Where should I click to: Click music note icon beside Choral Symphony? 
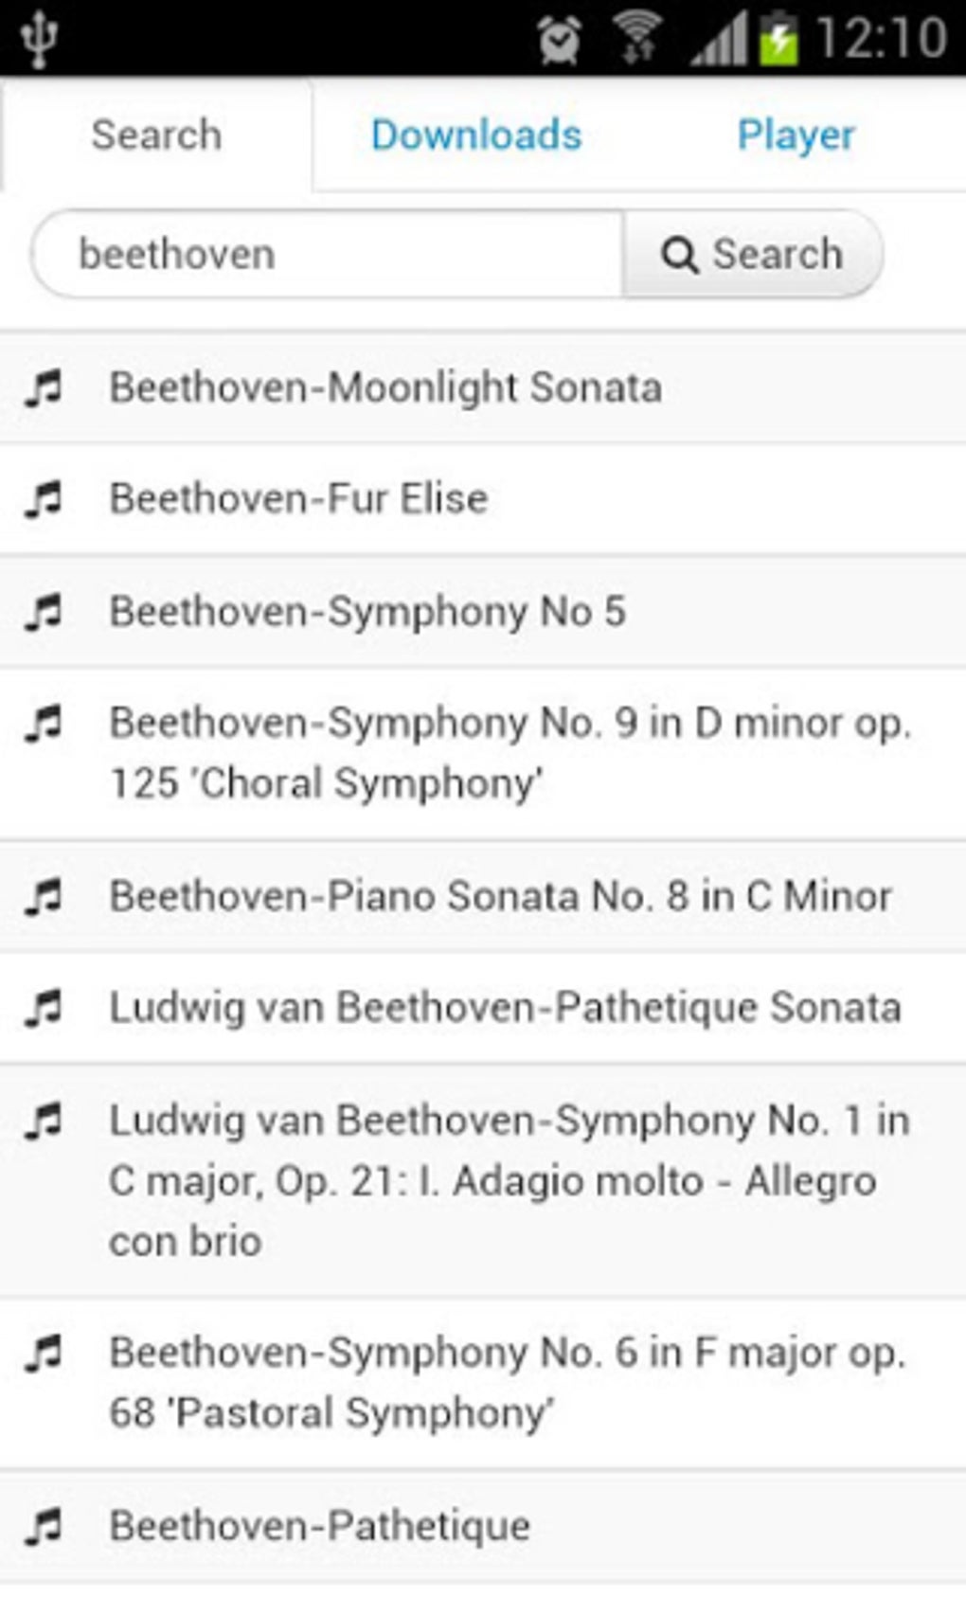[44, 724]
